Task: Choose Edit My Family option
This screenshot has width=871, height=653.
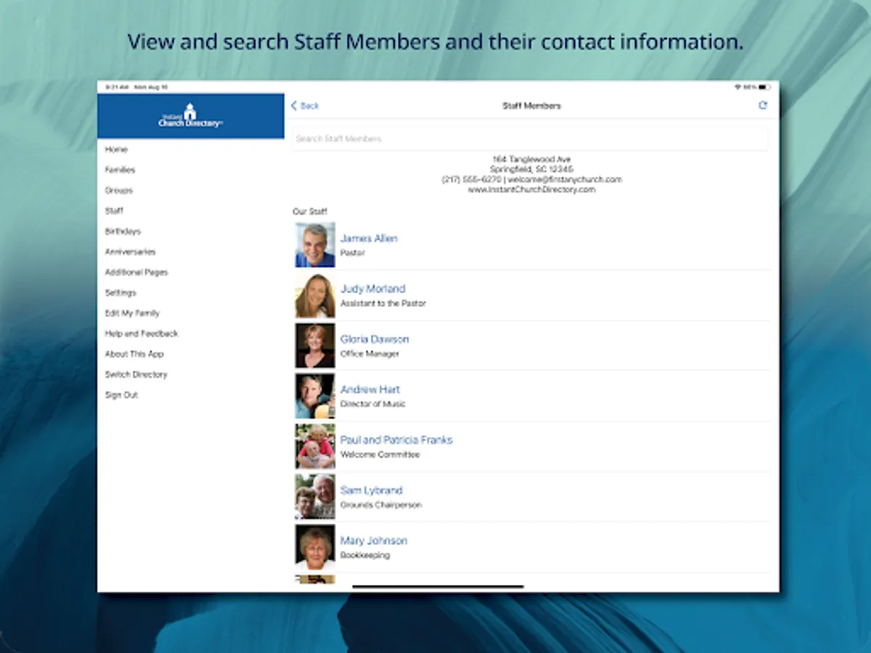Action: 132,313
